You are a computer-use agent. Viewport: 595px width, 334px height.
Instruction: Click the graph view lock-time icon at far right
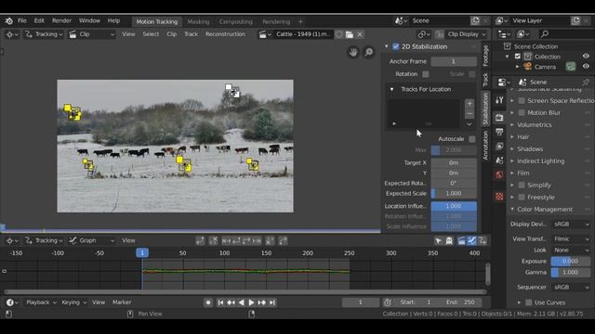[x=483, y=241]
